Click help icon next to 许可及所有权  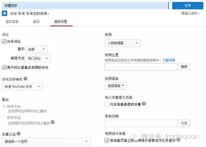[x=25, y=79]
